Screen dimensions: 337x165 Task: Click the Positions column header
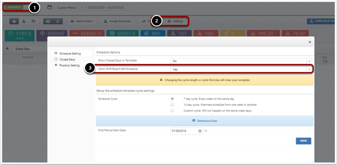(28, 57)
